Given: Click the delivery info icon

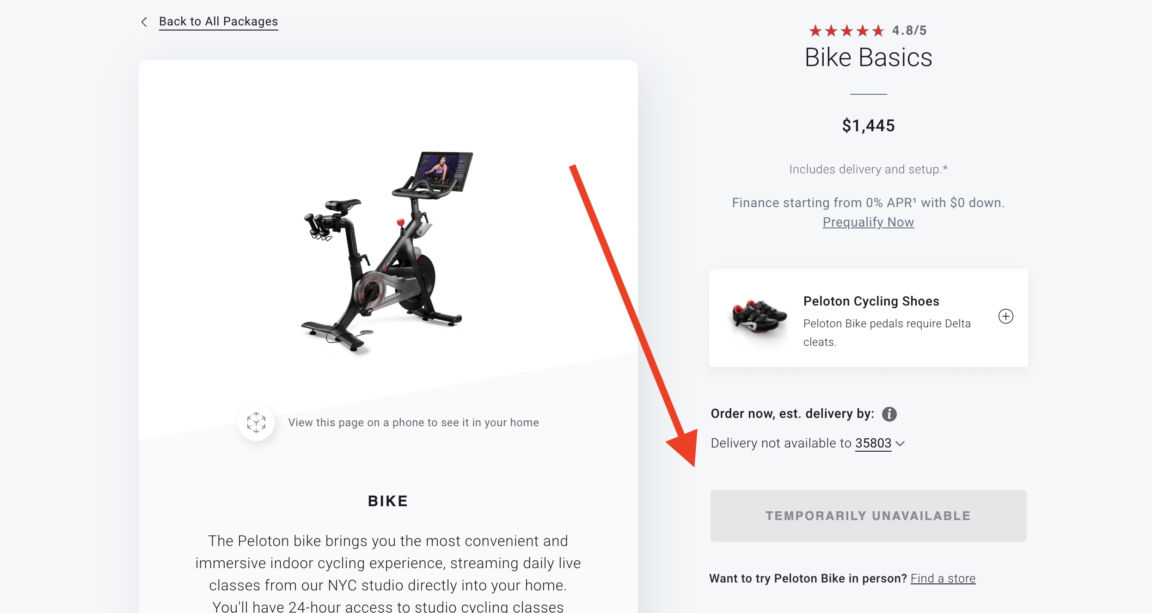Looking at the screenshot, I should [889, 414].
